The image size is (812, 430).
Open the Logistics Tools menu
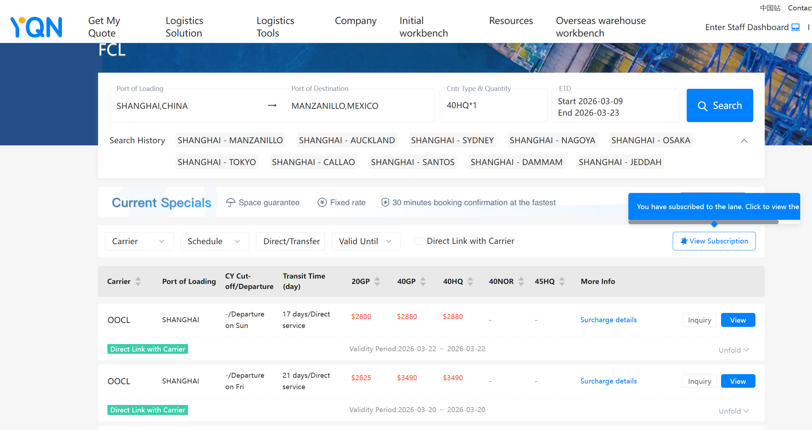275,26
